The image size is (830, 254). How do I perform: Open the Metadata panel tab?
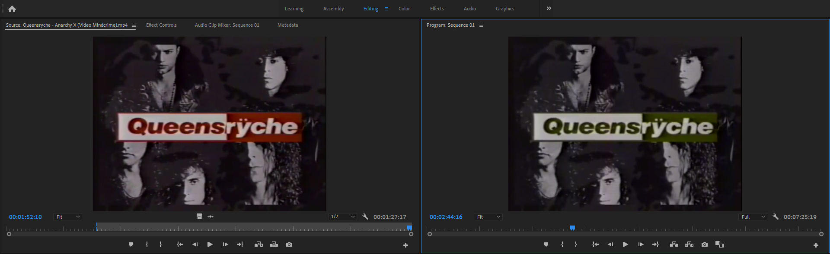tap(287, 25)
